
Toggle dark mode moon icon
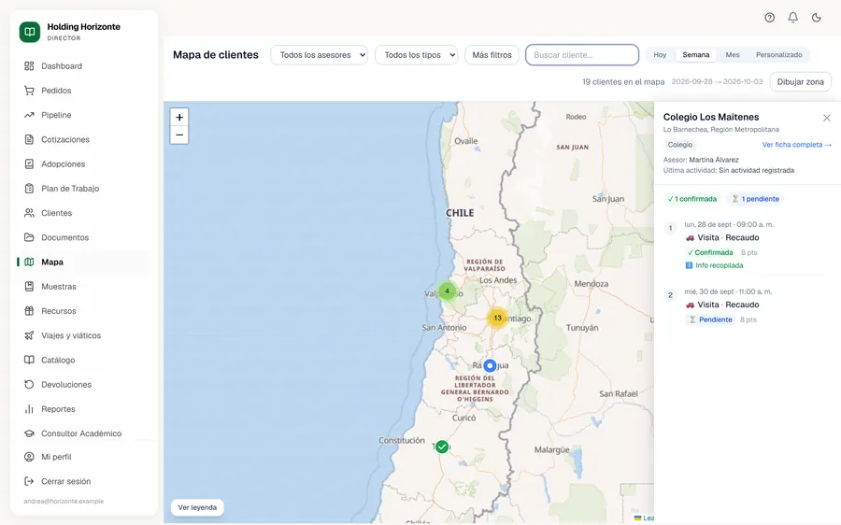pyautogui.click(x=817, y=18)
